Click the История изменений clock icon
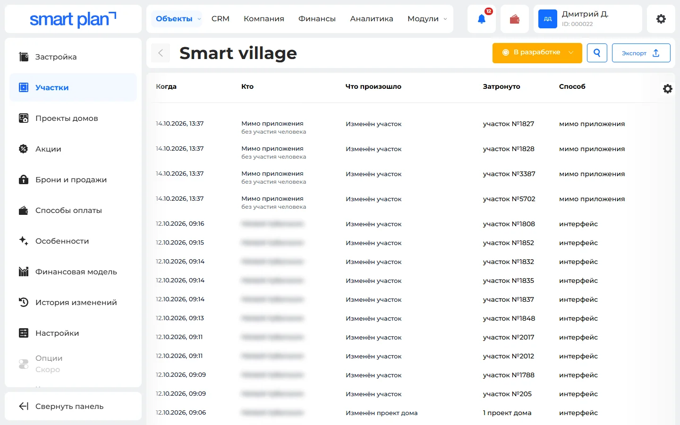 coord(24,302)
